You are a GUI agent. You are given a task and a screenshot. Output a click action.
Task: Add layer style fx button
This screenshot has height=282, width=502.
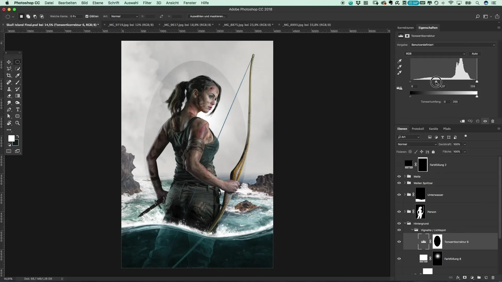click(x=458, y=278)
